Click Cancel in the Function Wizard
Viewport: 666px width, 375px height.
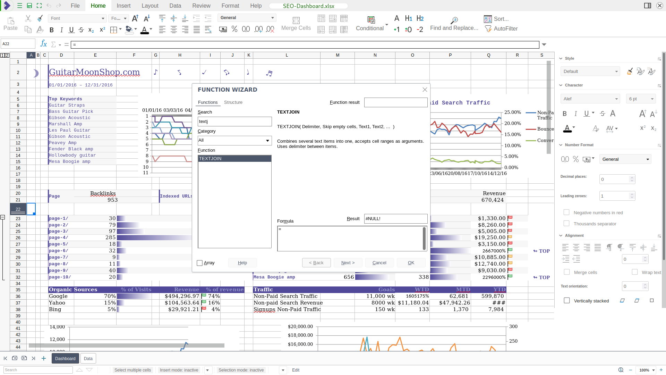(x=379, y=263)
